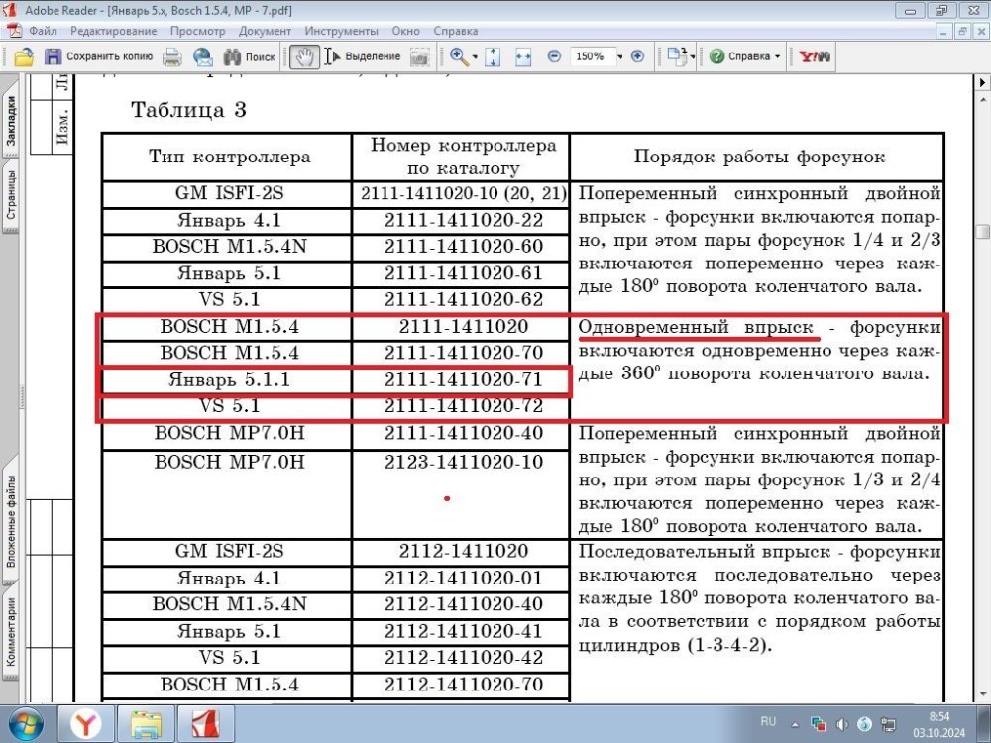Click the zoom out minus button

pyautogui.click(x=554, y=56)
